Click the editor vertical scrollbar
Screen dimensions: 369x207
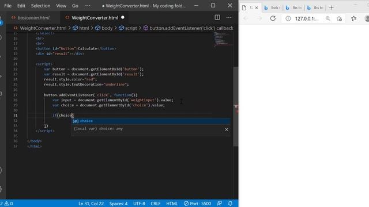[x=236, y=107]
